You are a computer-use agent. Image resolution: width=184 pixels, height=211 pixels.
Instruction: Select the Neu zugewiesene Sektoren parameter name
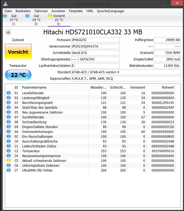pos(42,112)
